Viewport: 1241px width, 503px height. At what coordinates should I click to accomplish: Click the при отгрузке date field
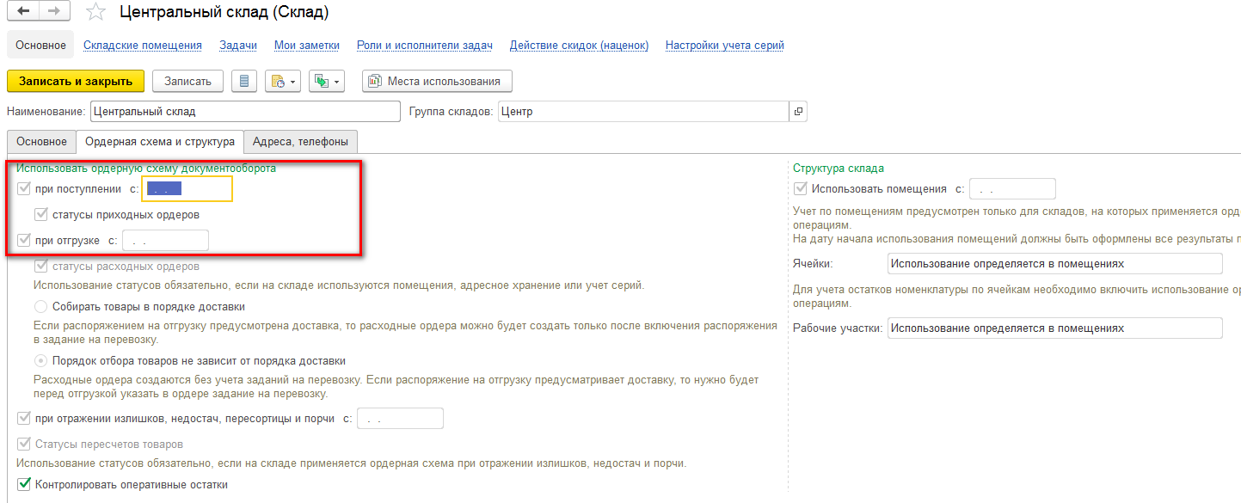point(165,241)
